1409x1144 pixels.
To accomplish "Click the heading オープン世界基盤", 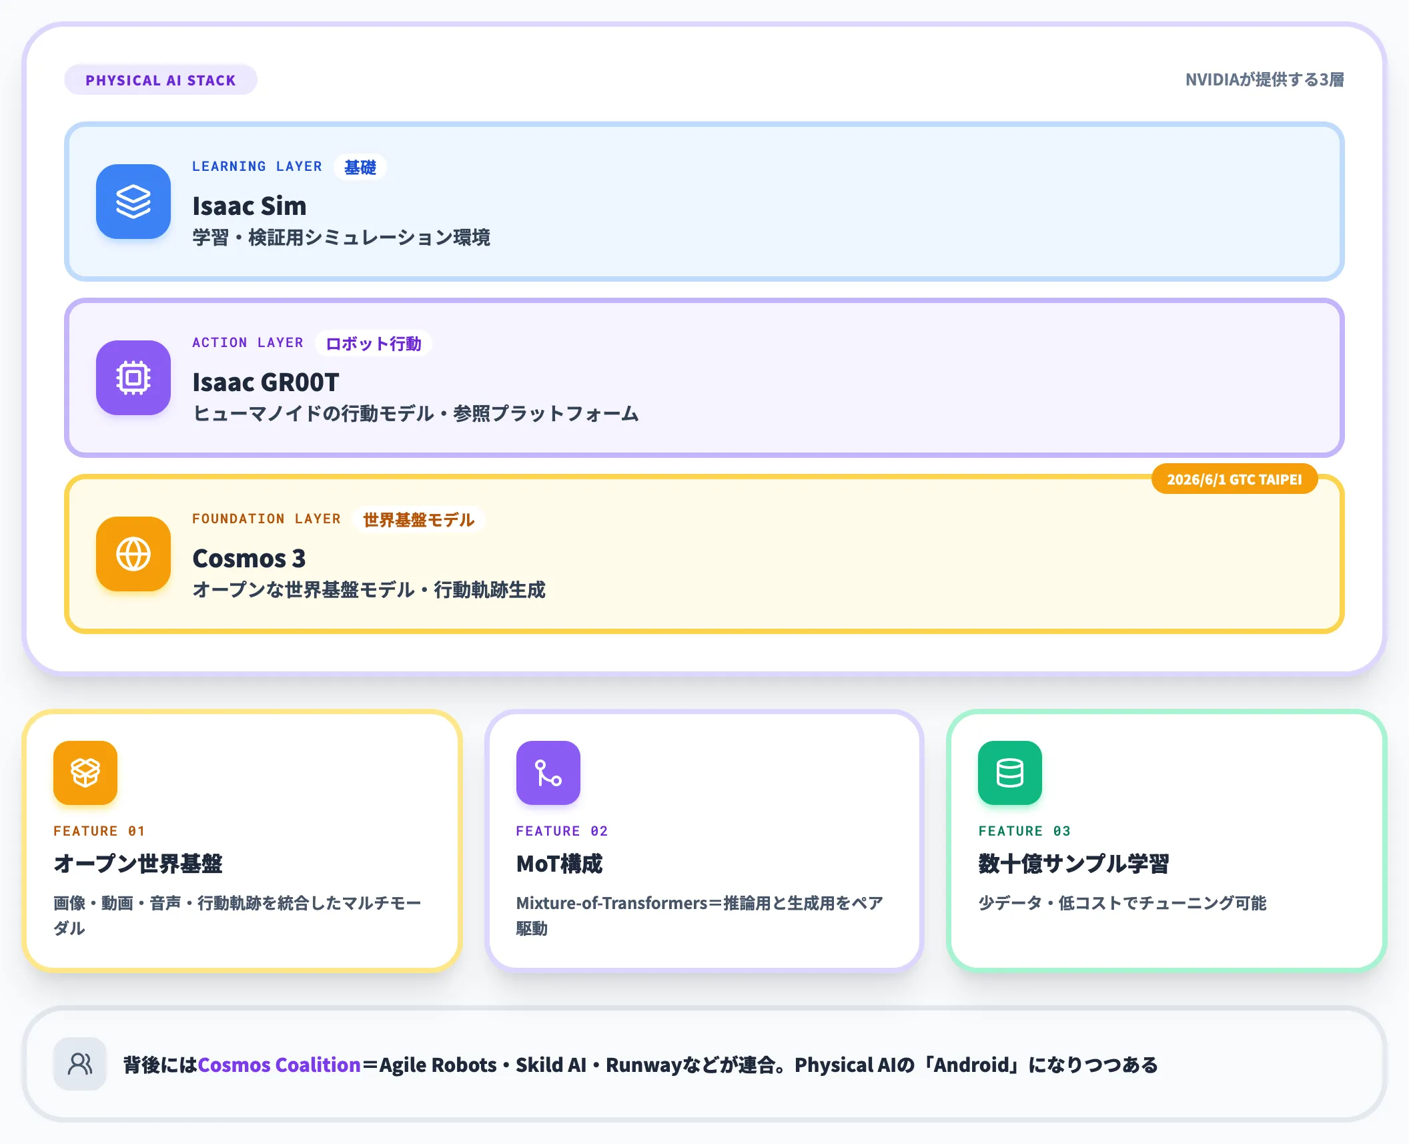I will [138, 863].
